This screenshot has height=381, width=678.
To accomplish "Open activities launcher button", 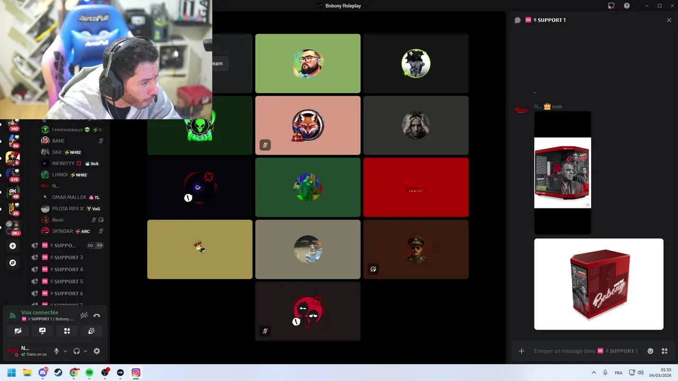I will click(x=67, y=331).
